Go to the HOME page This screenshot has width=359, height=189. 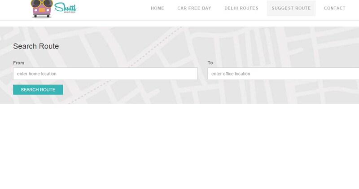pos(158,8)
